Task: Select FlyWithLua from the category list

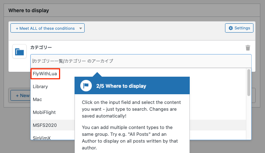Action: pyautogui.click(x=45, y=74)
